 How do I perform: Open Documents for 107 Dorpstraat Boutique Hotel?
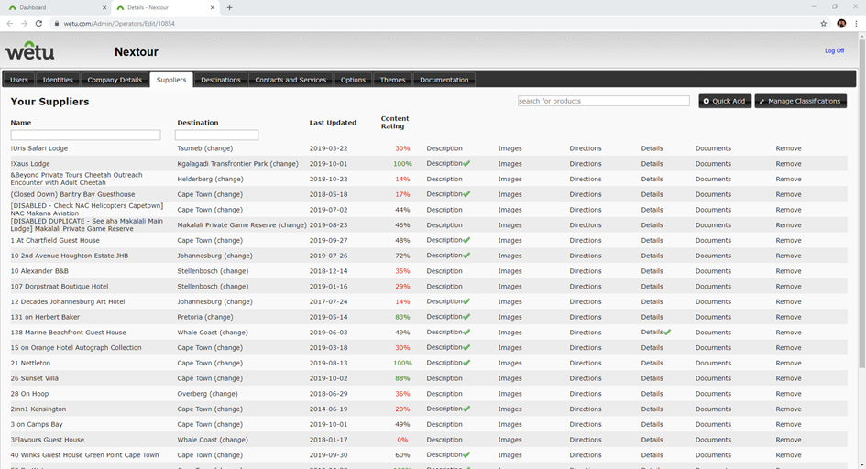coord(713,287)
